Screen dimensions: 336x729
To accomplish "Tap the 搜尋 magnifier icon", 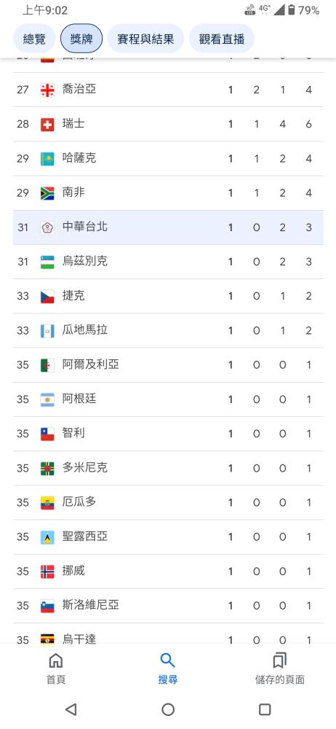I will (167, 660).
